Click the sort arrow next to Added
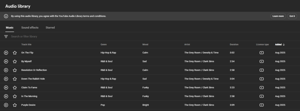This screenshot has height=111, width=300. coord(284,45)
